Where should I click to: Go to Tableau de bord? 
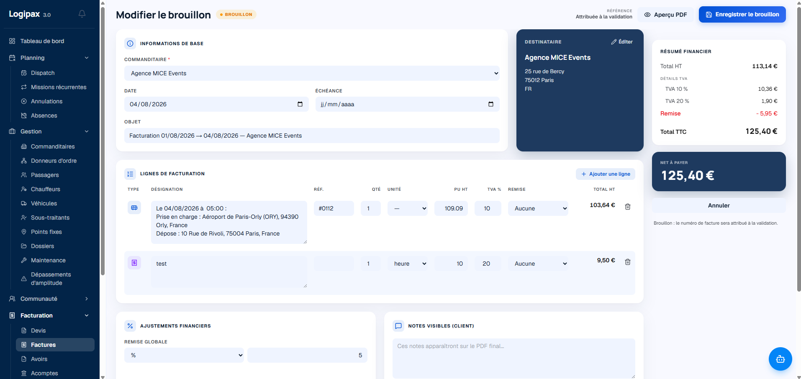pos(49,41)
